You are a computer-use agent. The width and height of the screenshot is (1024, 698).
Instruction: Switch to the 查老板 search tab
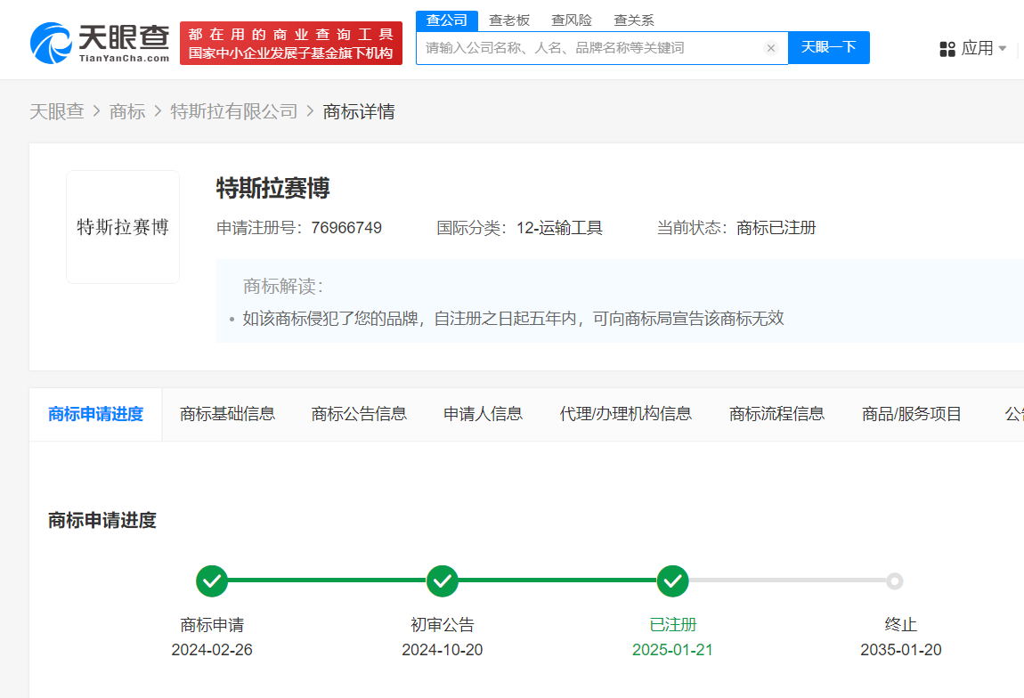pos(509,20)
